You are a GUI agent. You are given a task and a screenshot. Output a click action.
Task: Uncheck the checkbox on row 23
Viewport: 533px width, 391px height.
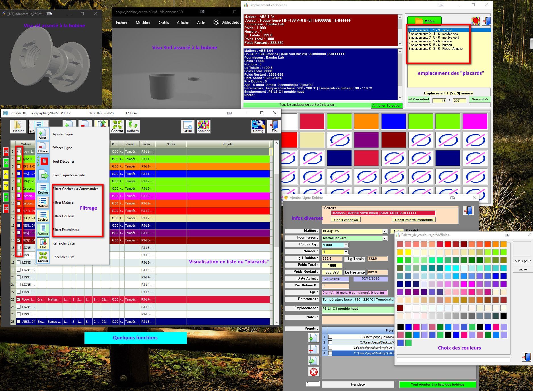click(19, 299)
